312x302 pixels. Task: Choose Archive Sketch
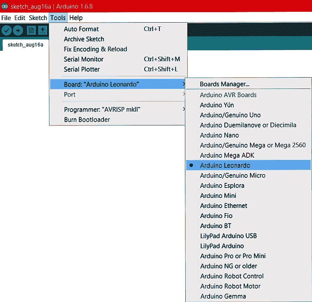coord(118,39)
